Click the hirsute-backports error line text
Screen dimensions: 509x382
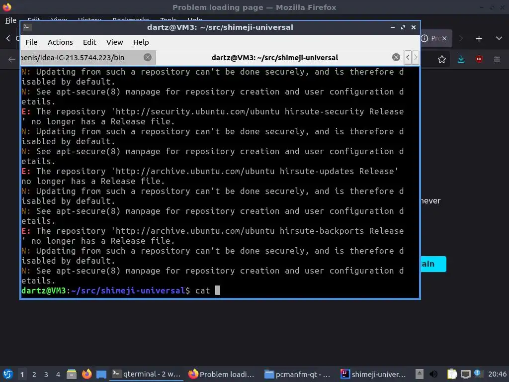(213, 236)
